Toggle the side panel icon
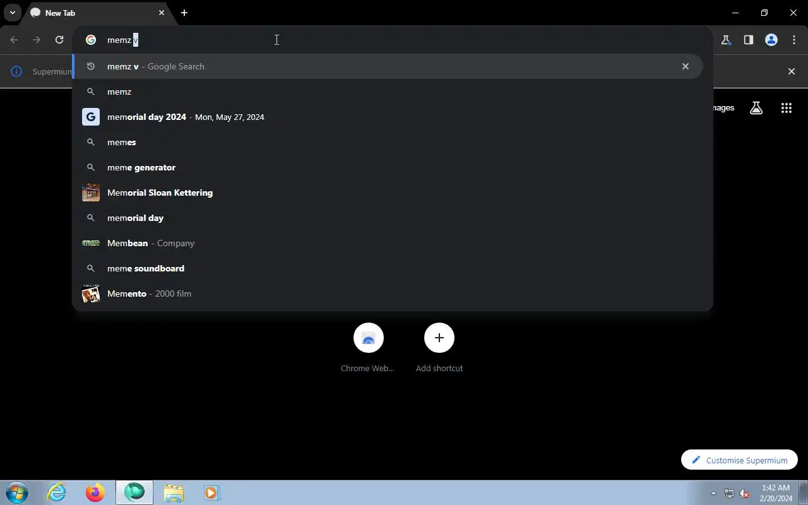The image size is (808, 505). coord(749,40)
